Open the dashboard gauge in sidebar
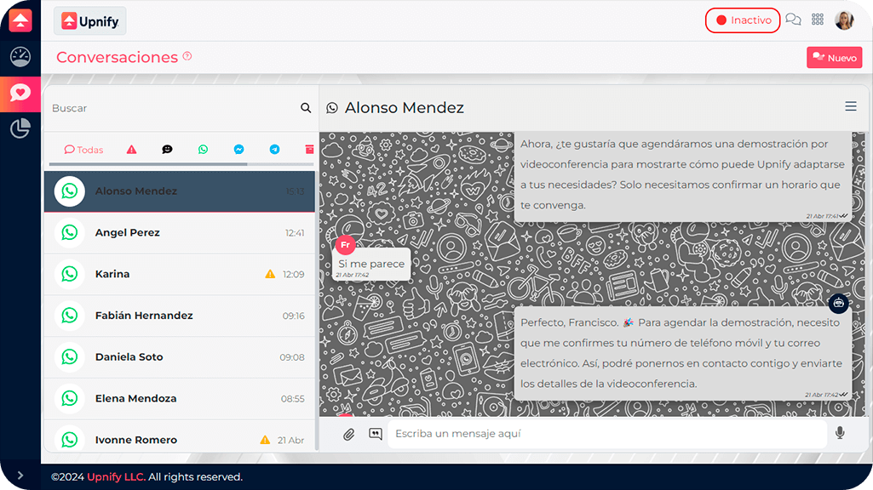The height and width of the screenshot is (490, 873). coord(20,57)
